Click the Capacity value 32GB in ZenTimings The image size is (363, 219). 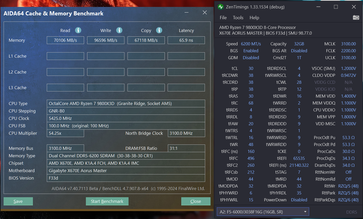coord(299,44)
